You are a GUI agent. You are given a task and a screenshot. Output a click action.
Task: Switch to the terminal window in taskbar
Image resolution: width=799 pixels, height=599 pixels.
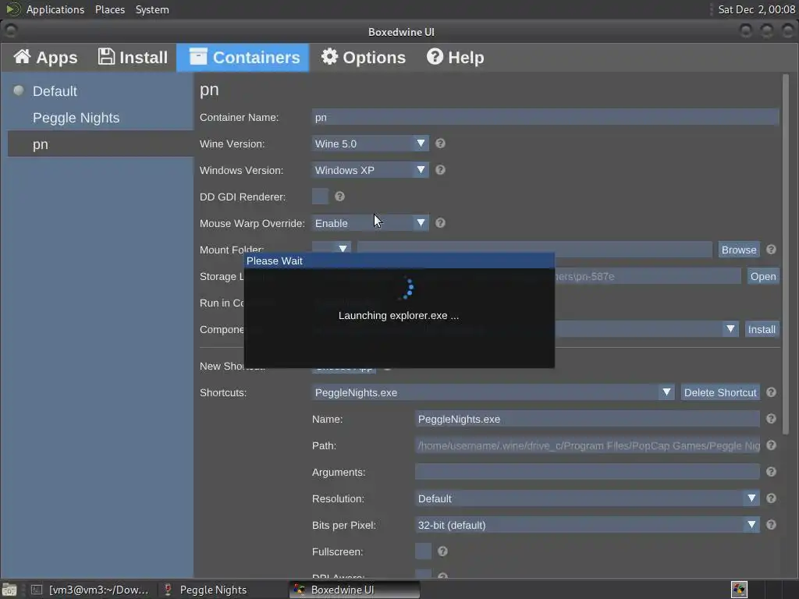91,590
